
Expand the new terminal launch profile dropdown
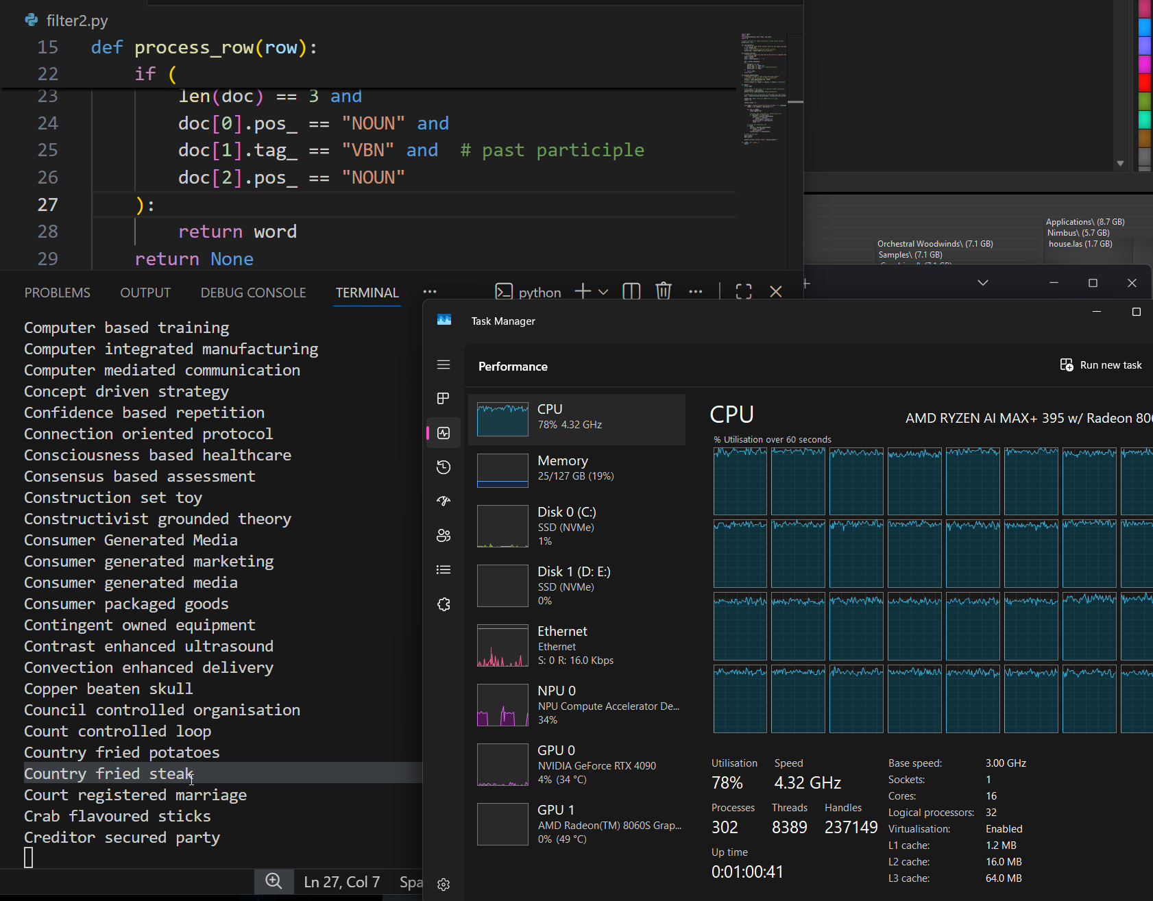coord(603,292)
